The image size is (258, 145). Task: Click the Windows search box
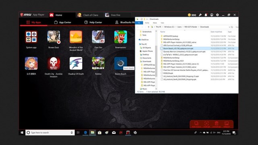tap(50, 133)
